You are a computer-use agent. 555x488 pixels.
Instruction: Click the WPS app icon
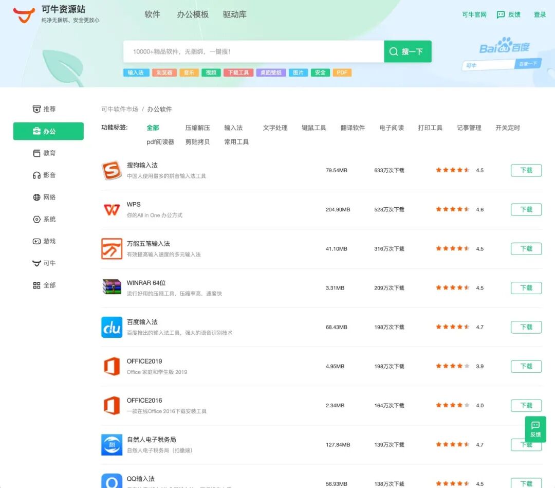pos(112,209)
